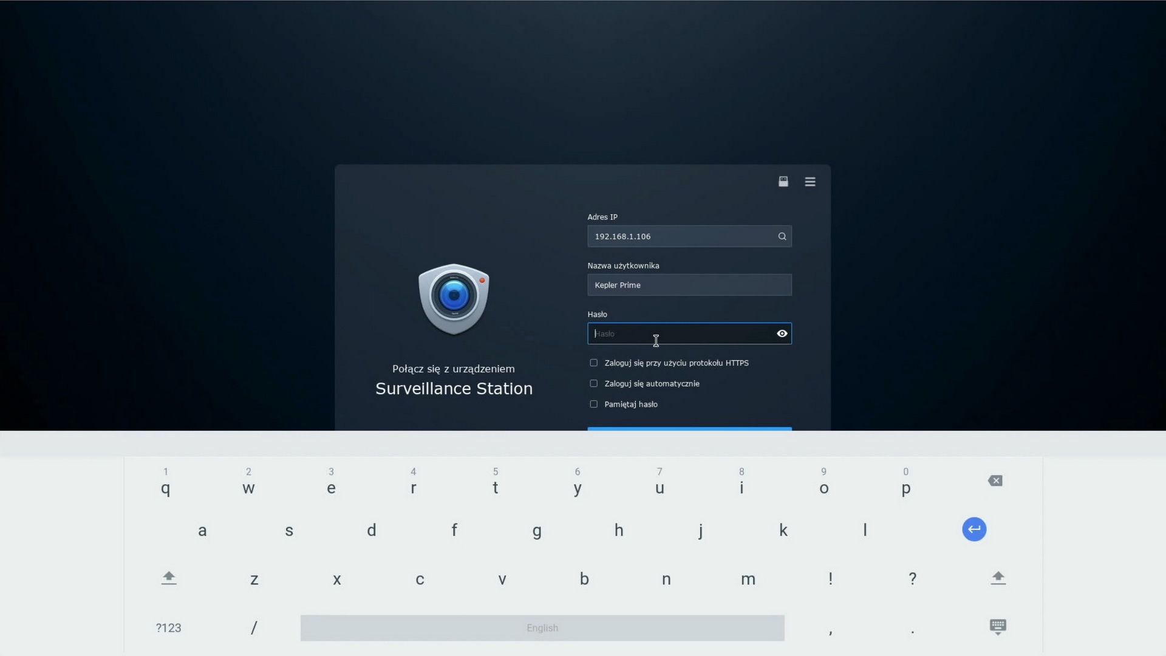This screenshot has height=656, width=1166.
Task: Focus the Adres IP input field
Action: click(x=689, y=236)
